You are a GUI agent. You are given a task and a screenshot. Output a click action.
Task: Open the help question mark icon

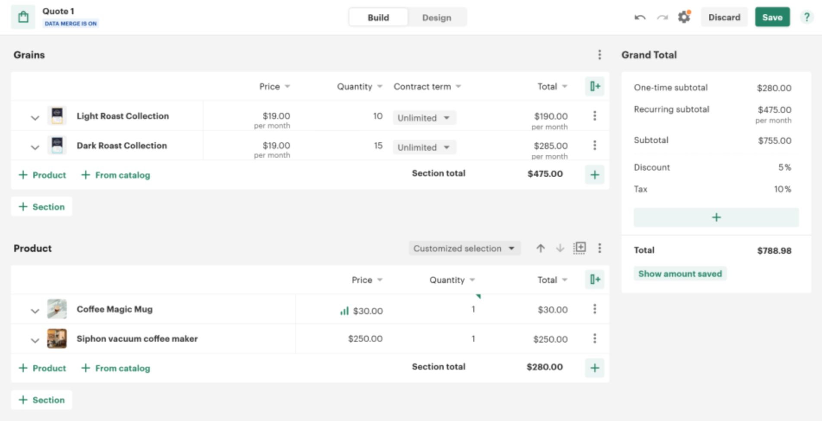pyautogui.click(x=806, y=17)
